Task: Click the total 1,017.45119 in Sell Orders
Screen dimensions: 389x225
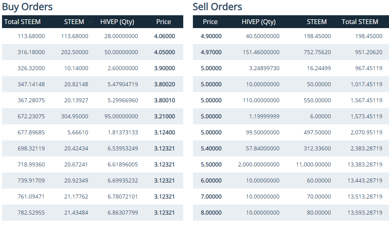Action: (x=366, y=84)
